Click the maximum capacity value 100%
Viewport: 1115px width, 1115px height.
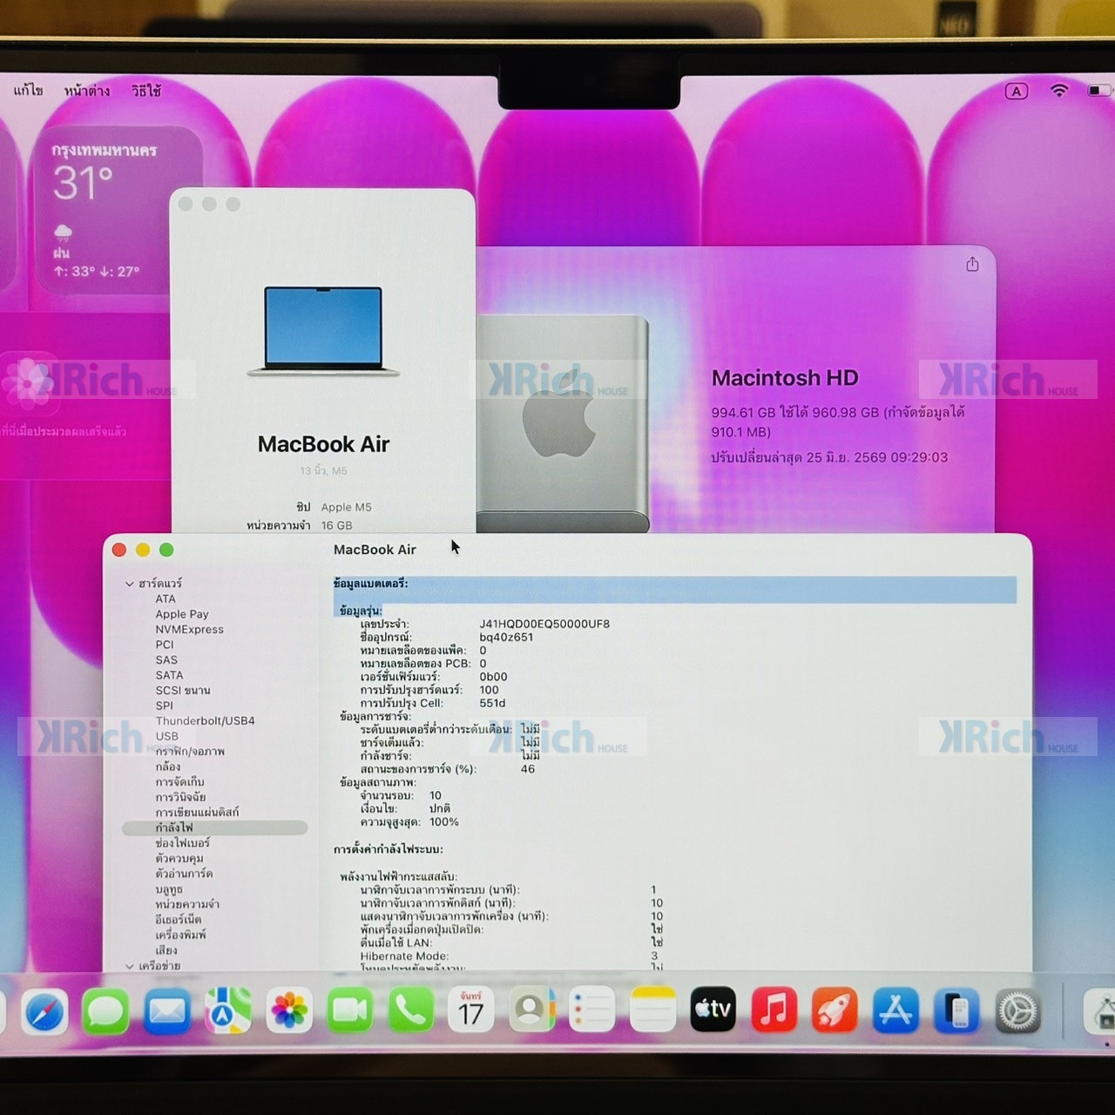point(444,821)
